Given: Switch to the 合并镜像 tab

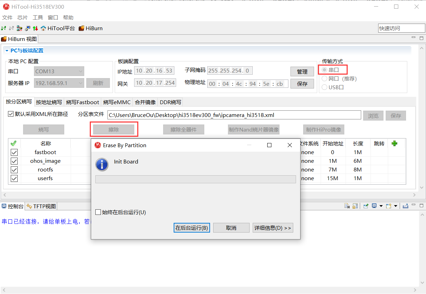Looking at the screenshot, I should pyautogui.click(x=145, y=102).
